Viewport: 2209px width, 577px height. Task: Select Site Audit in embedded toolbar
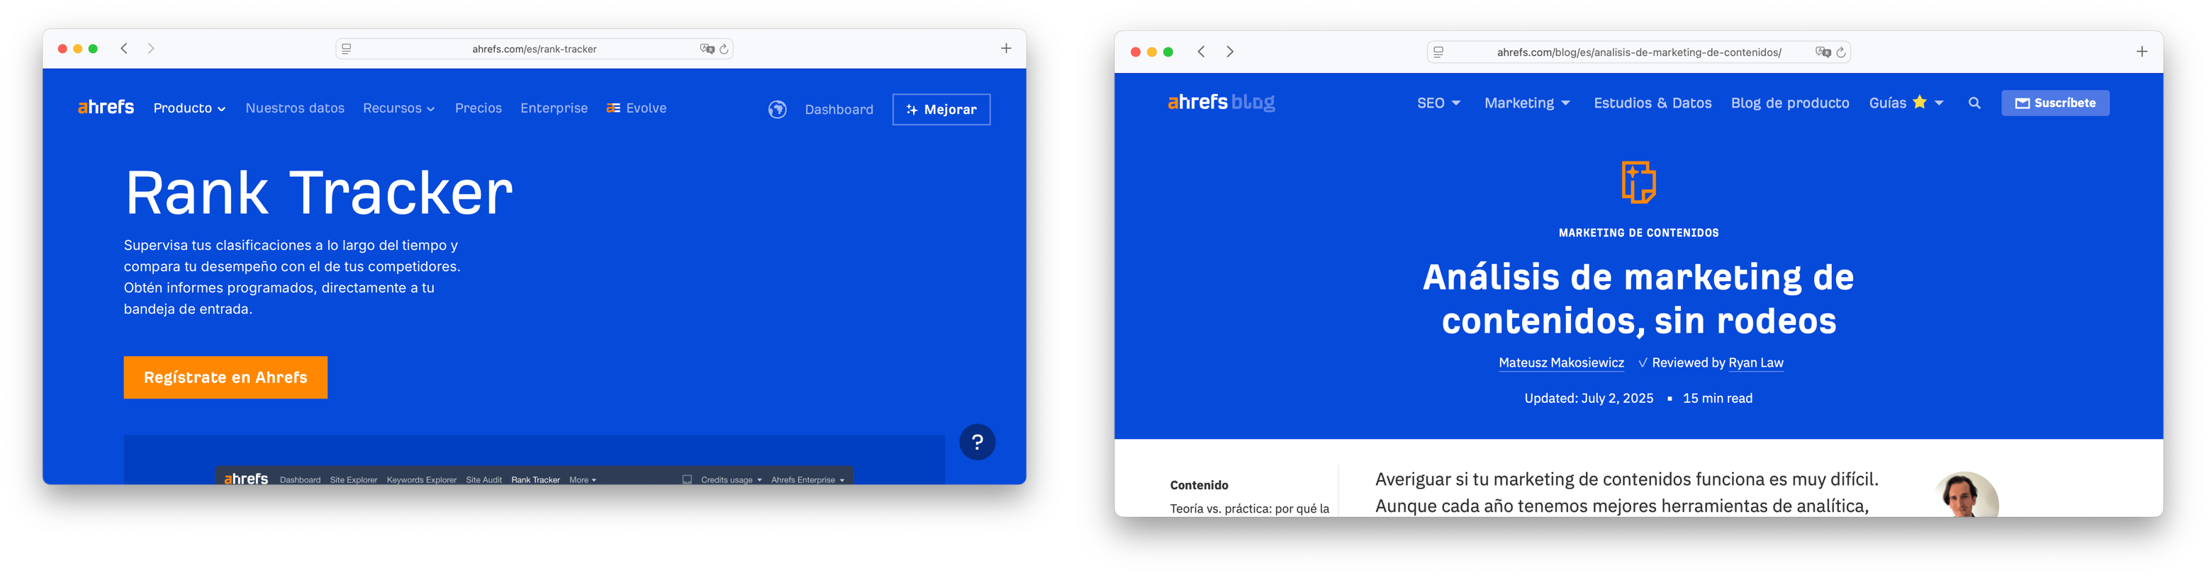pyautogui.click(x=483, y=480)
